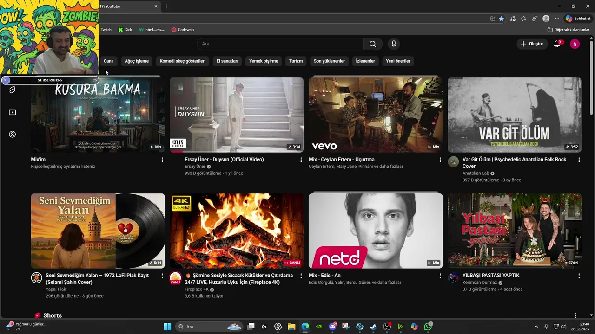Open volume control in system tray
This screenshot has height=334, width=595.
(x=563, y=327)
